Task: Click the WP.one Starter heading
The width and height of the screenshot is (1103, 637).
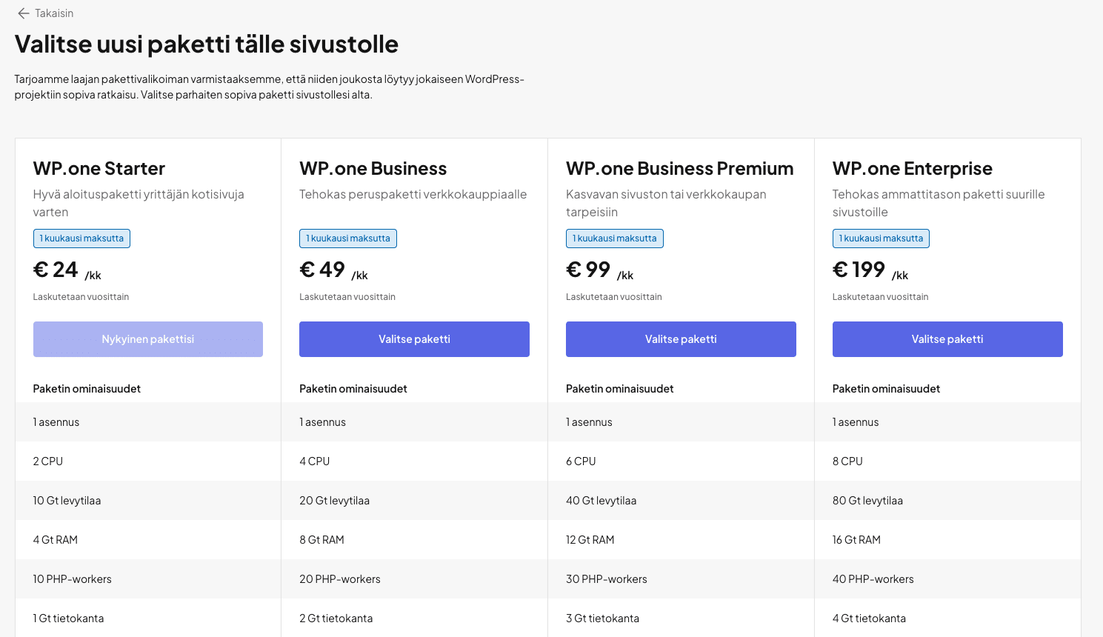Action: (x=99, y=169)
